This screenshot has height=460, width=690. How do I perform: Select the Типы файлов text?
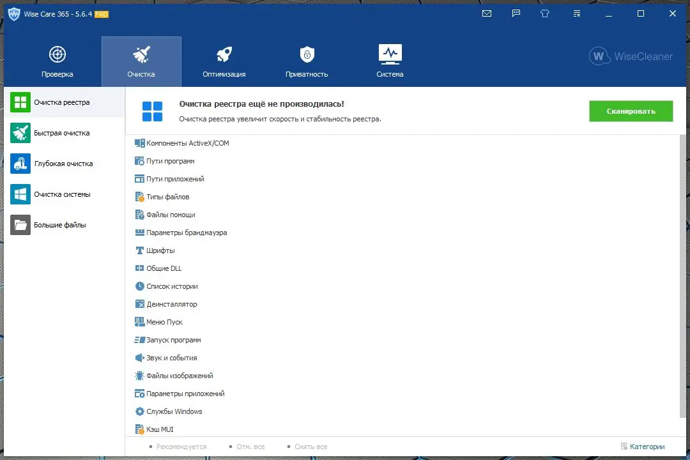click(x=167, y=197)
